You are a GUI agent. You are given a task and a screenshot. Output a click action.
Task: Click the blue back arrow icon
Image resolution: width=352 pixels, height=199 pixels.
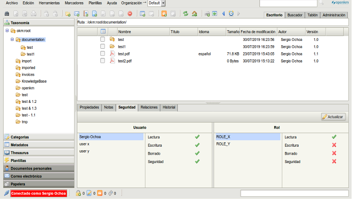tap(223, 14)
